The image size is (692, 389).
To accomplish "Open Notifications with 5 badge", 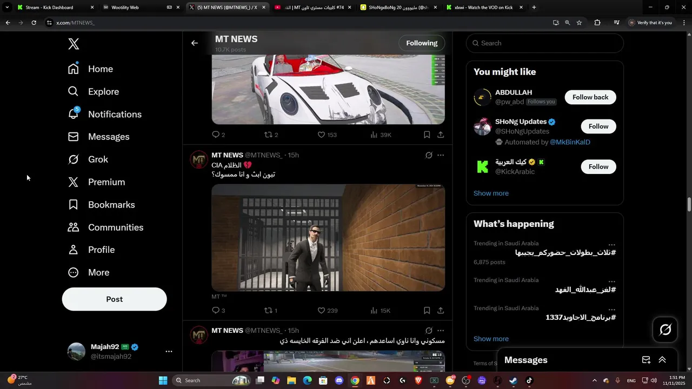I will 105,114.
